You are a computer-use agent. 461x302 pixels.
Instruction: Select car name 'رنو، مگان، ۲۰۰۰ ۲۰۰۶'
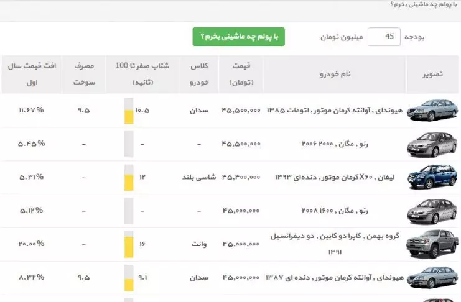point(335,144)
